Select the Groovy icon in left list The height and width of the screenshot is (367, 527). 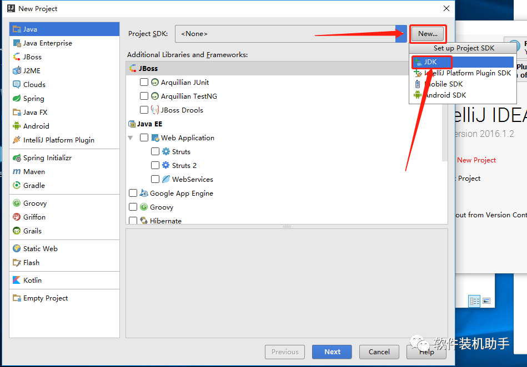[x=17, y=203]
